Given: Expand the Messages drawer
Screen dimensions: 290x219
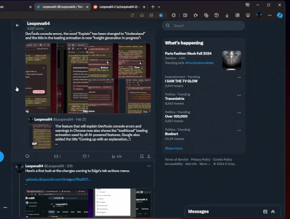Looking at the screenshot, I should click(273, 211).
